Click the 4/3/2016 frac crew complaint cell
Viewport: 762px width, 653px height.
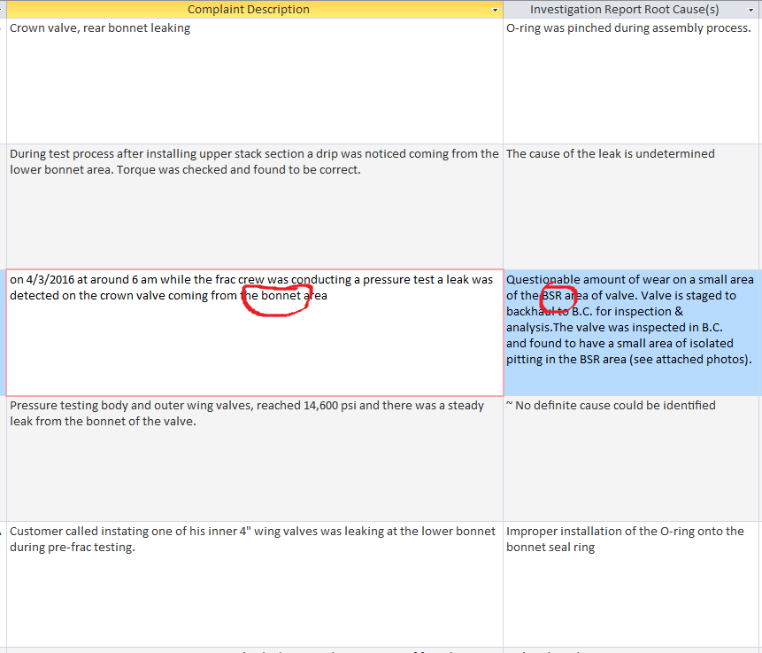[255, 332]
